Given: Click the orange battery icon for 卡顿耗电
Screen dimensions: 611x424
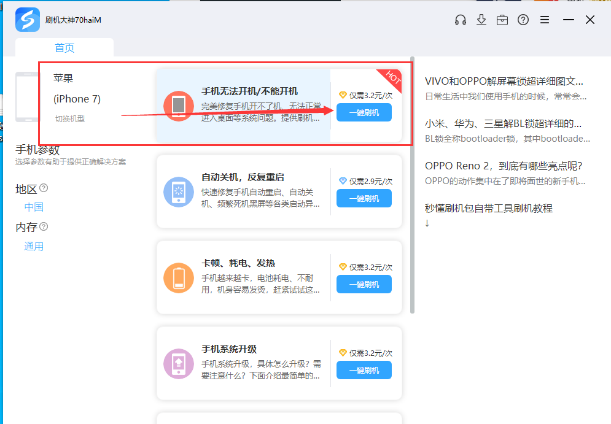Looking at the screenshot, I should tap(179, 277).
